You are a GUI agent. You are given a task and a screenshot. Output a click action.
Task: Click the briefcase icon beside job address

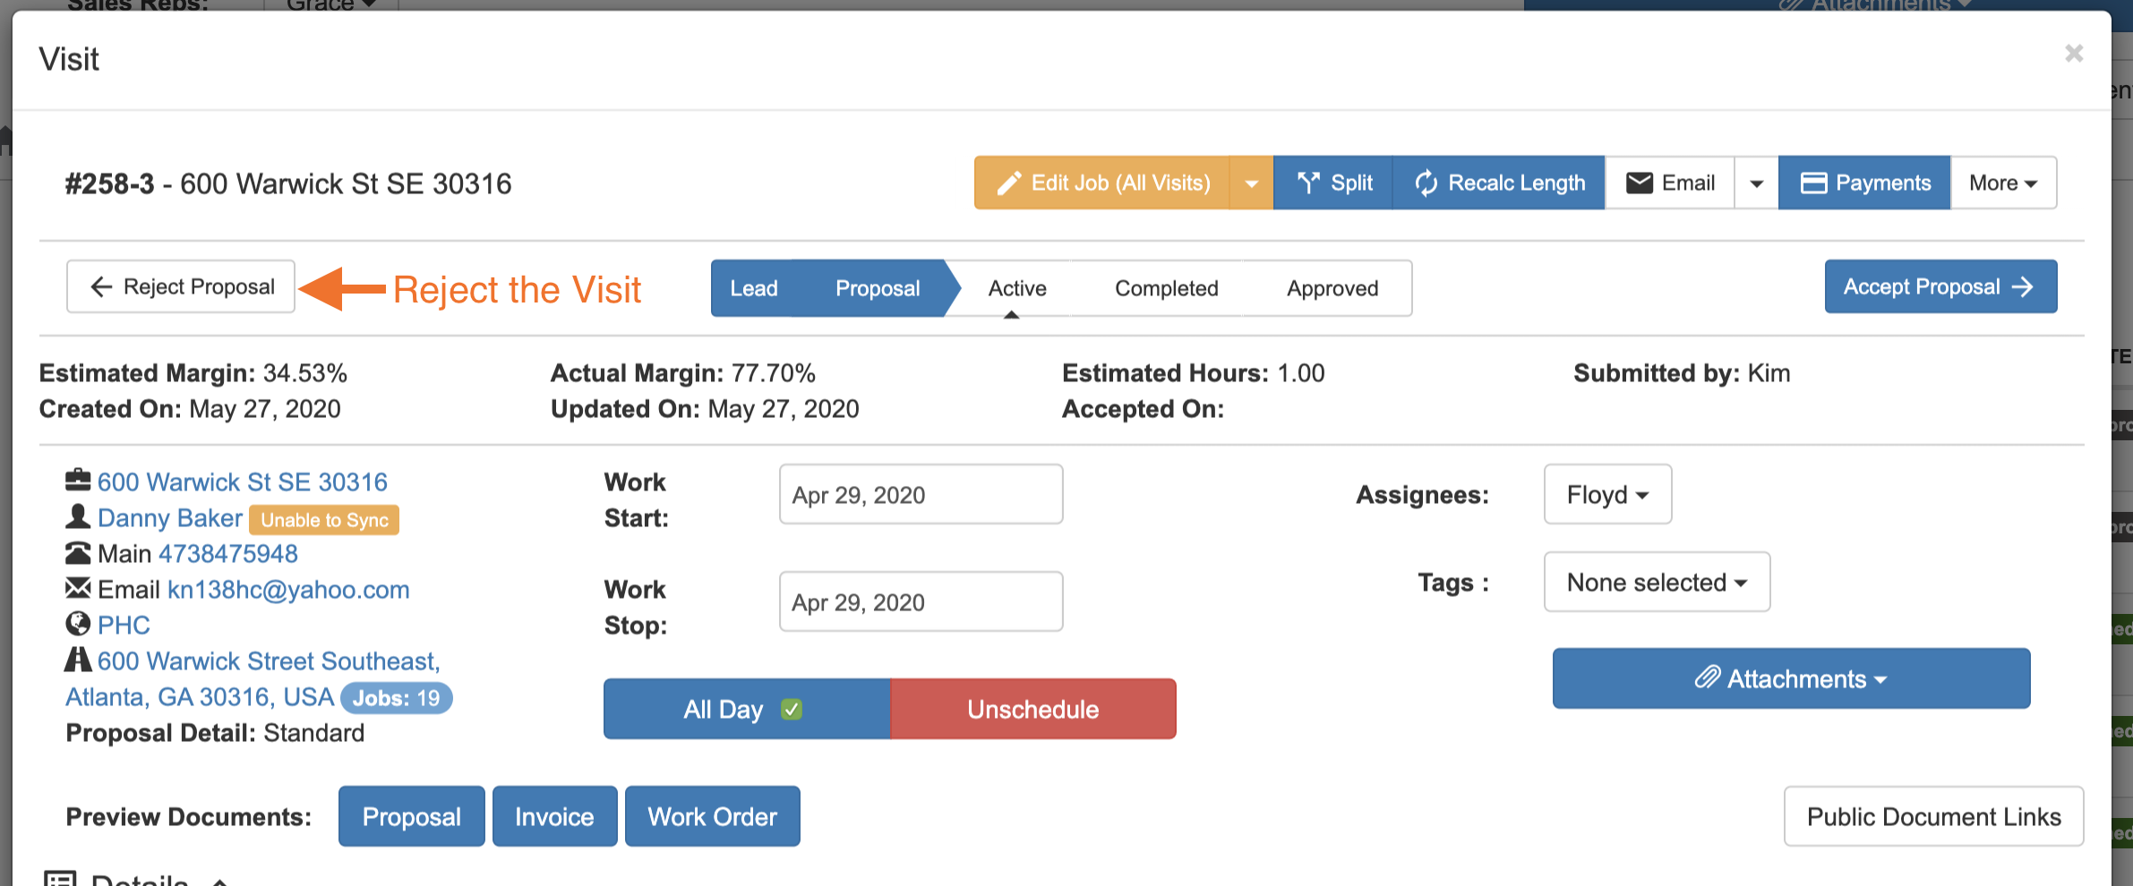(78, 481)
